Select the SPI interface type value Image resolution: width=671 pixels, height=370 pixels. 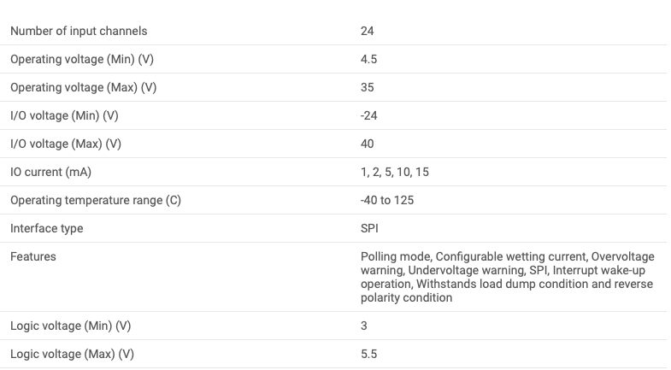369,229
